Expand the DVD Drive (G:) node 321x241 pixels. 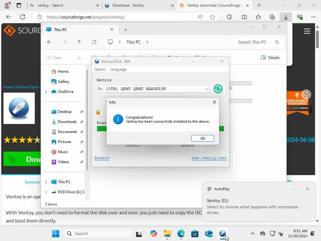[46, 192]
